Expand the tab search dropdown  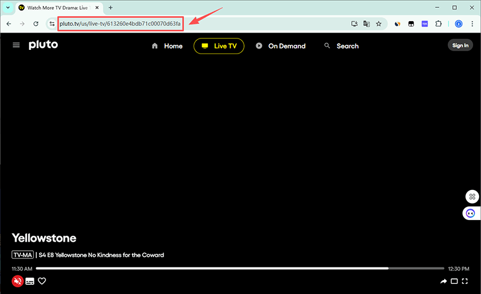[8, 8]
